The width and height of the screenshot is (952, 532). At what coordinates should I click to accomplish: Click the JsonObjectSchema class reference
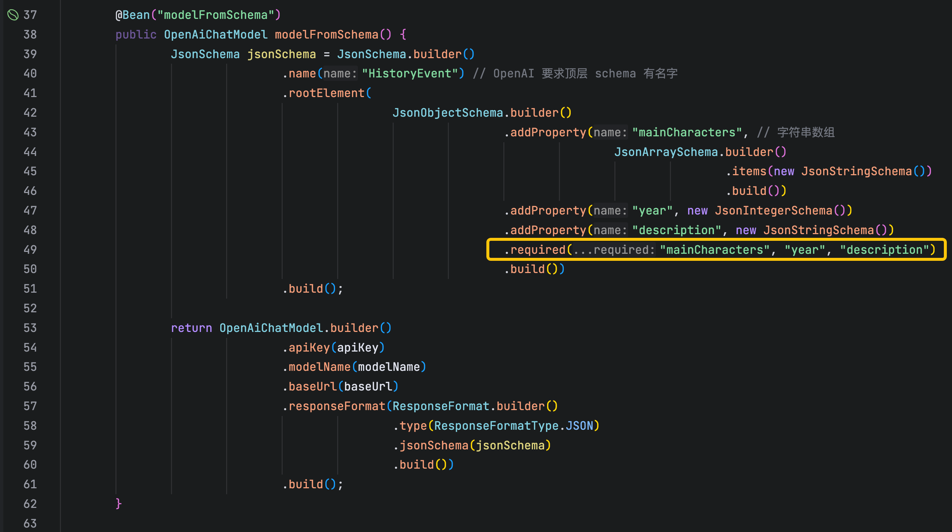pos(447,113)
